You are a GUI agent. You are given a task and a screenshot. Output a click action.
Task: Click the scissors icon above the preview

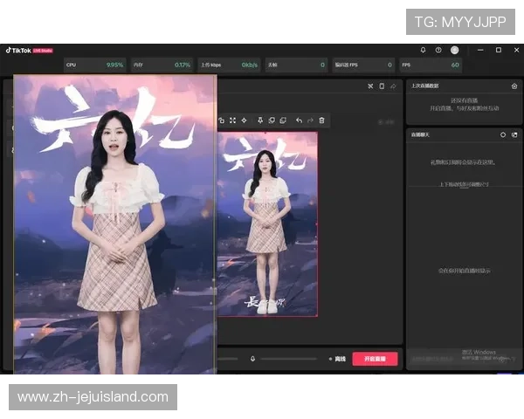[370, 86]
